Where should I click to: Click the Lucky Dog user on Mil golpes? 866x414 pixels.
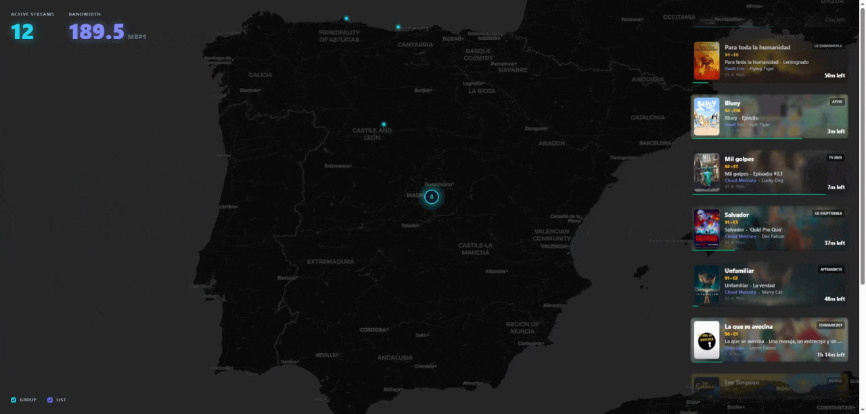pos(772,180)
